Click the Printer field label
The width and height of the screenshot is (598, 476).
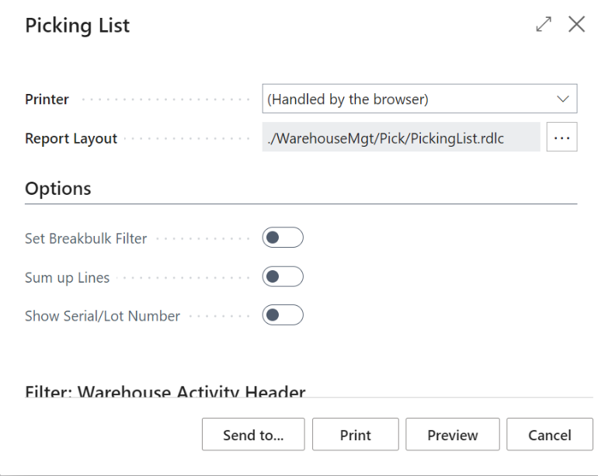click(x=47, y=99)
